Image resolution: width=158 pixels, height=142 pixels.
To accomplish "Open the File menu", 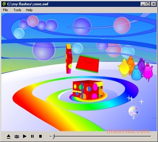I will point(5,10).
